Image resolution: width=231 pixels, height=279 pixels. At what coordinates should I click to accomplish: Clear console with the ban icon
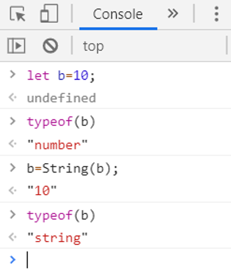point(50,46)
